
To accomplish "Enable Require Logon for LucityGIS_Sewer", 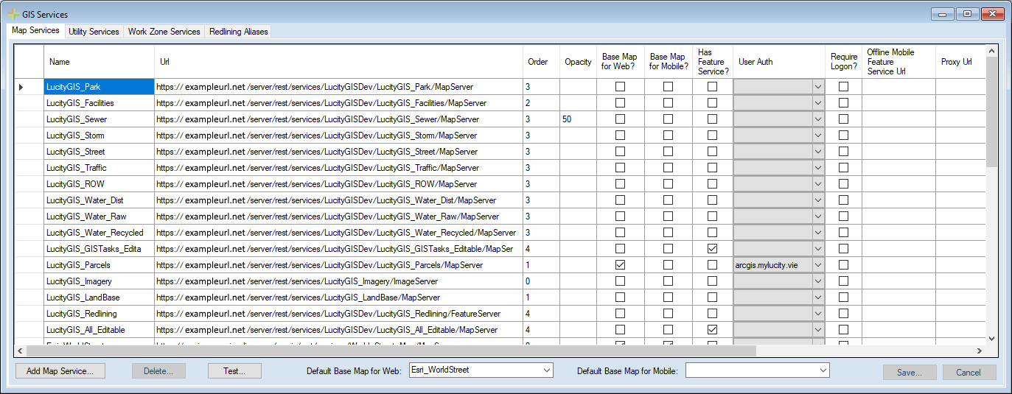I will (843, 119).
